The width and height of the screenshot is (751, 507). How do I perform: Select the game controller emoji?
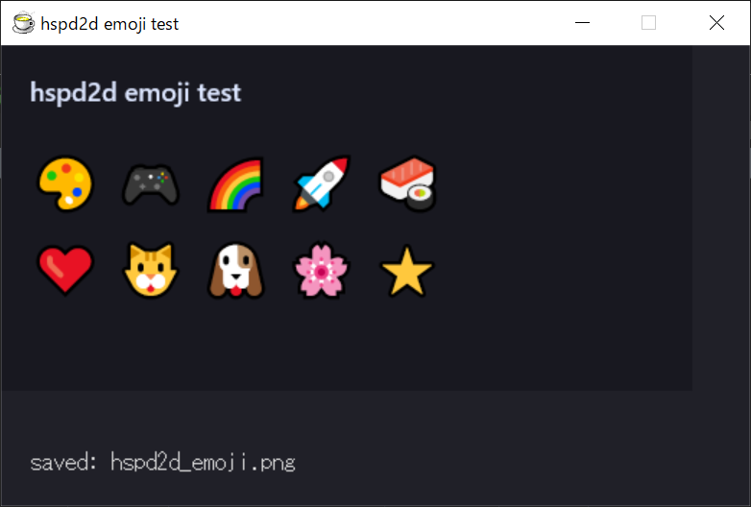click(x=151, y=183)
